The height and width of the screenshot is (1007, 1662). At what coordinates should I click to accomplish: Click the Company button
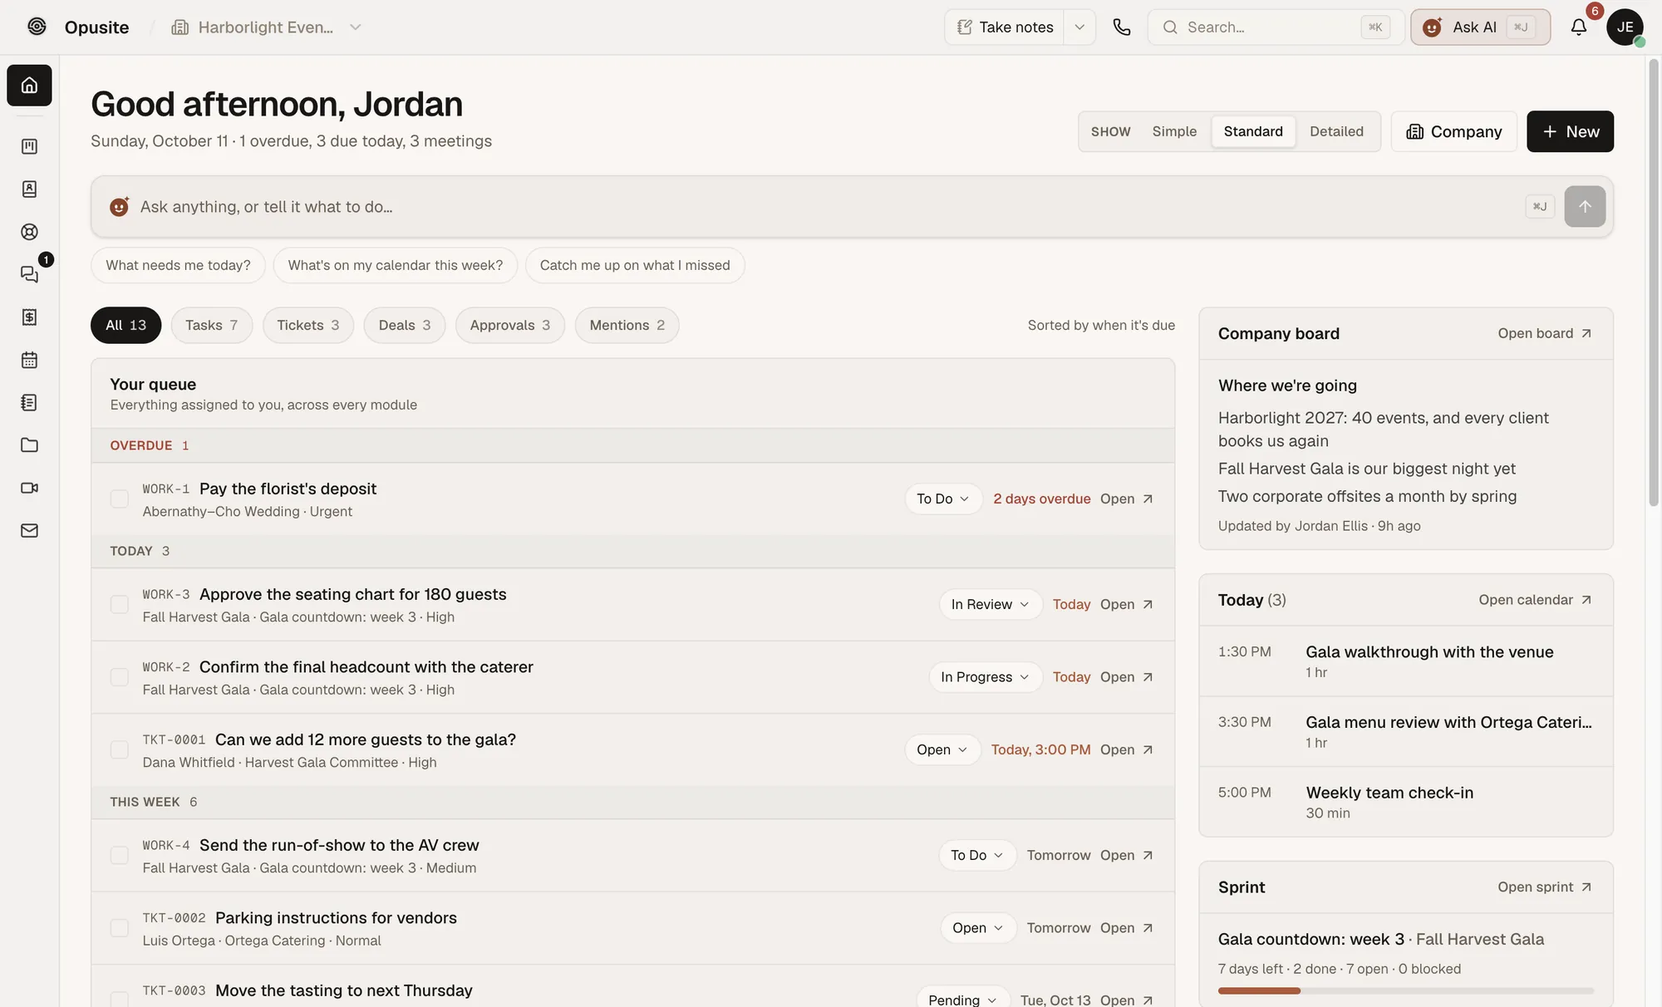pyautogui.click(x=1454, y=131)
